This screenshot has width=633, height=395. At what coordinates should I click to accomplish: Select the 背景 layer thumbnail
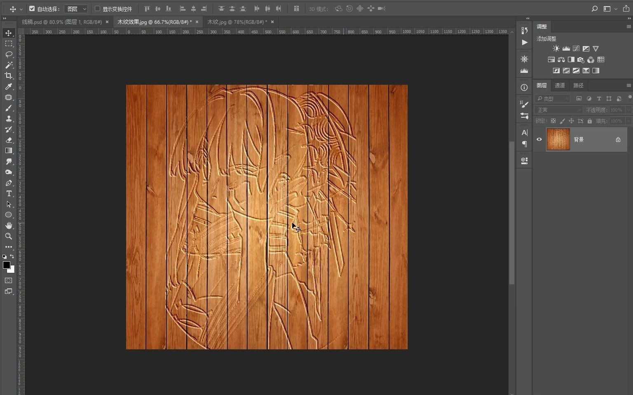[558, 139]
